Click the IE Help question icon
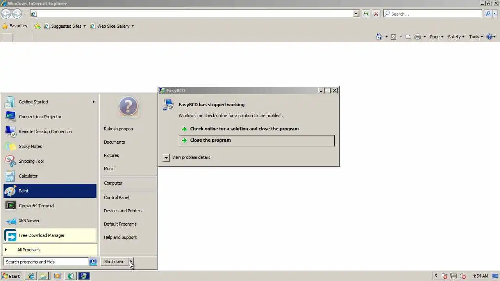 [x=489, y=37]
